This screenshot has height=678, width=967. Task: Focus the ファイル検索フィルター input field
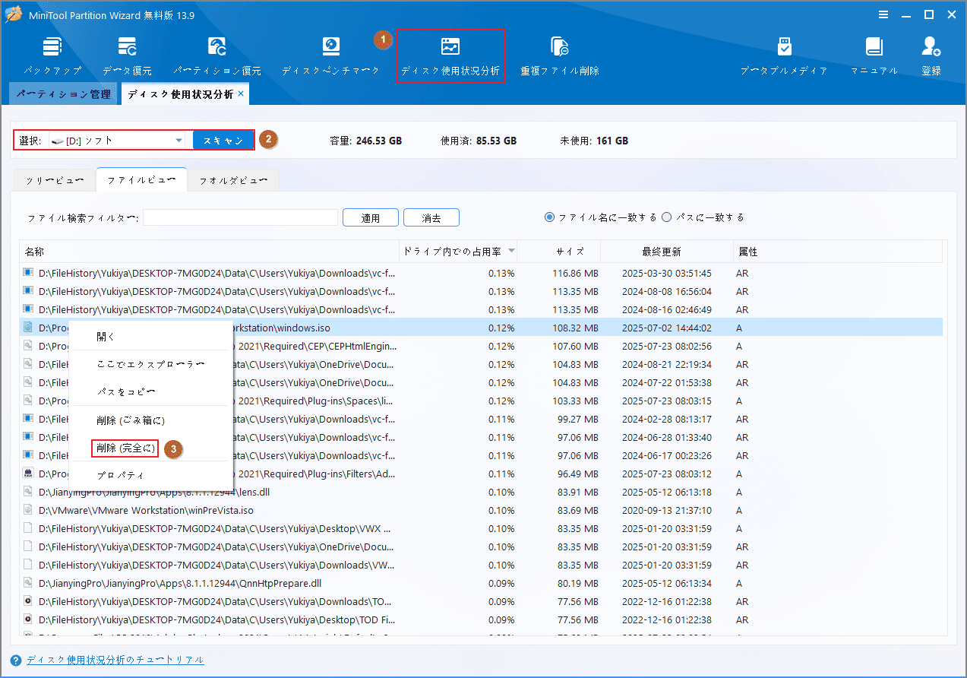(x=240, y=217)
